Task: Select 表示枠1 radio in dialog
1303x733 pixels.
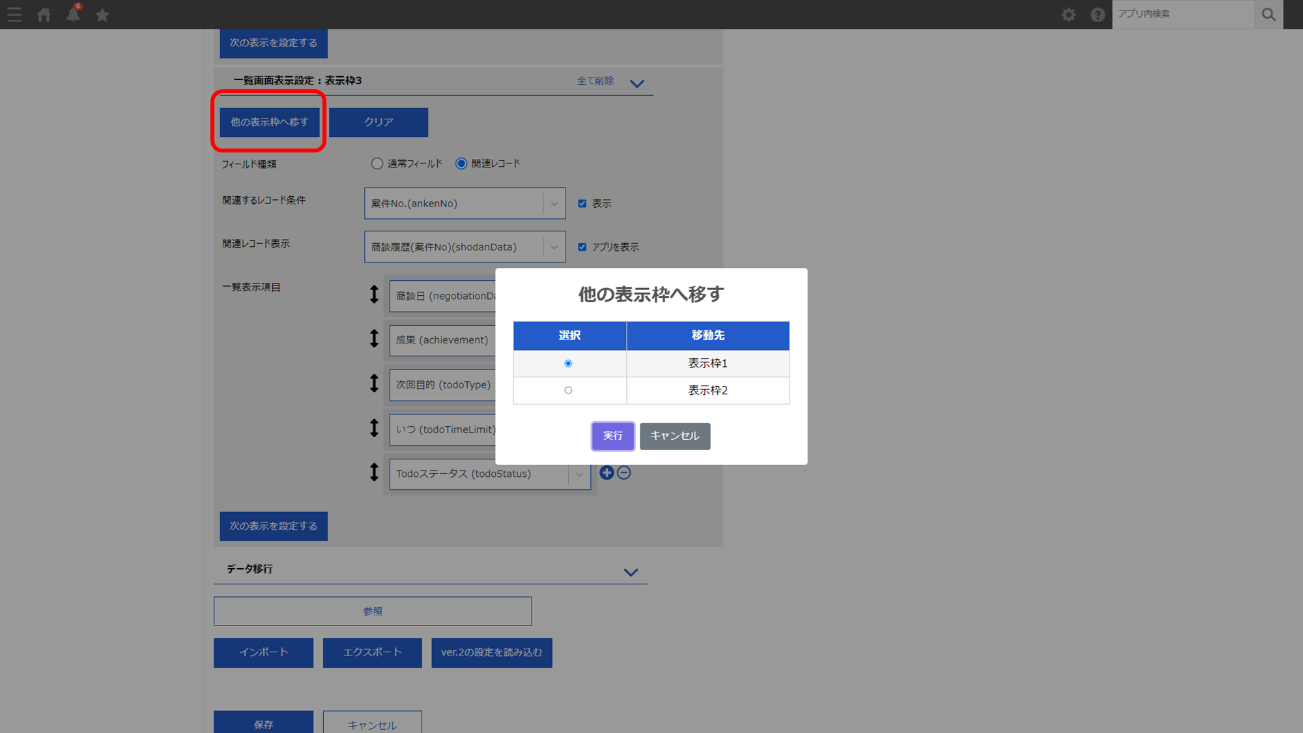Action: (568, 364)
